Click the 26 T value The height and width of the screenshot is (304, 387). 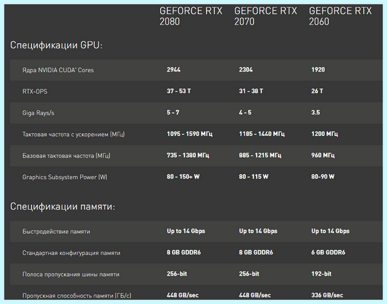317,91
